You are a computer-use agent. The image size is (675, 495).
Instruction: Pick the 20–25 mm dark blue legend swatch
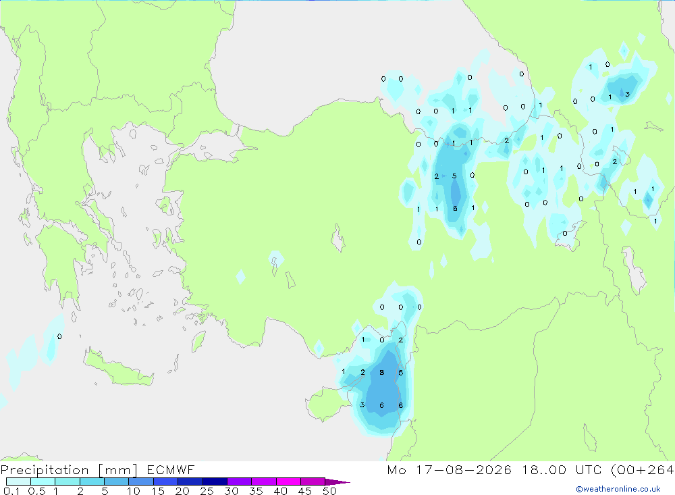point(190,481)
